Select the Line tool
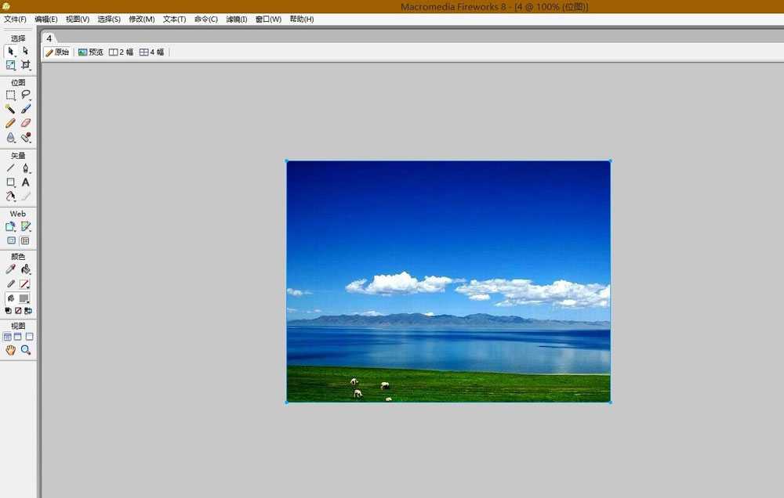The width and height of the screenshot is (784, 498). click(x=10, y=168)
